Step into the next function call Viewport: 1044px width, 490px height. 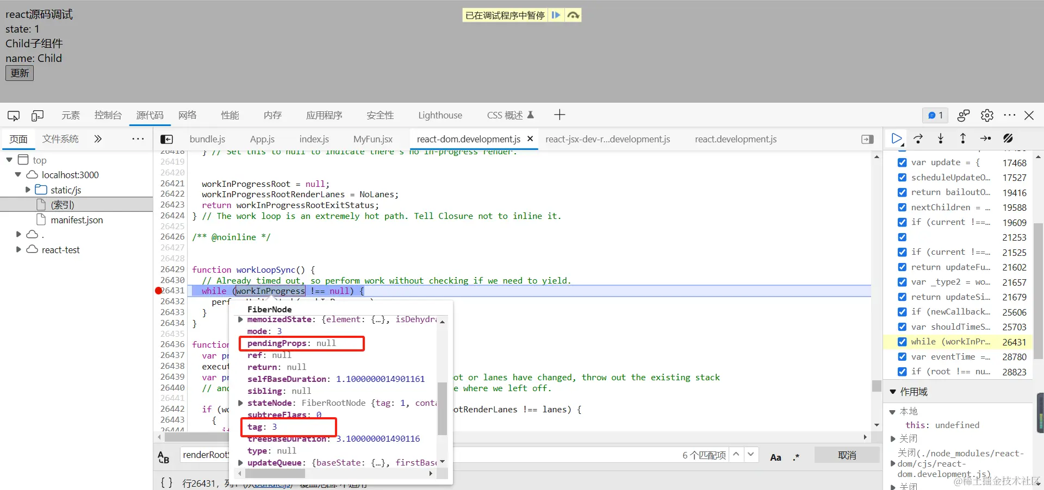click(x=941, y=139)
